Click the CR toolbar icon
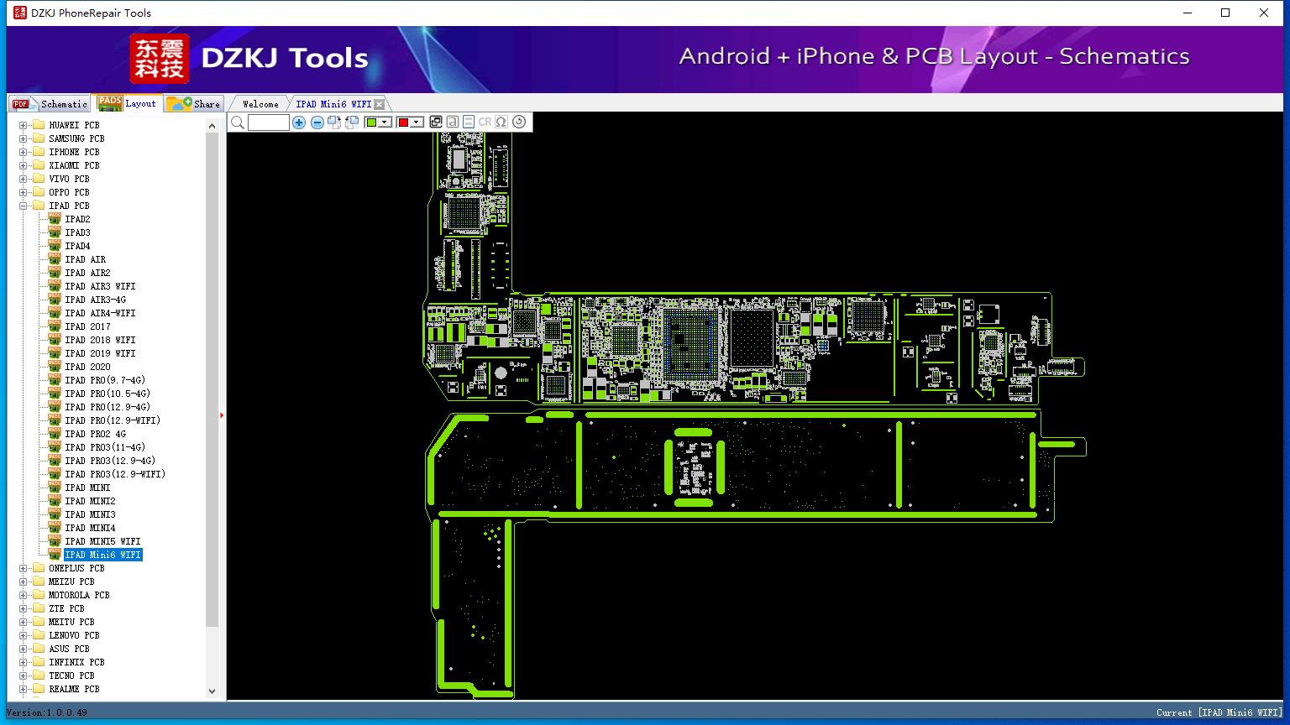This screenshot has height=725, width=1290. pyautogui.click(x=485, y=123)
